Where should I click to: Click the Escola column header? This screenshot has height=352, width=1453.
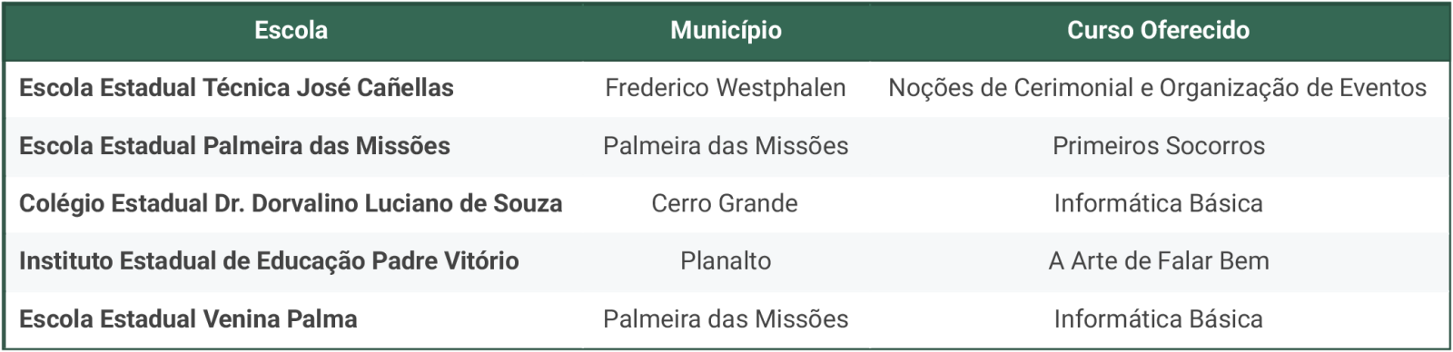(291, 31)
